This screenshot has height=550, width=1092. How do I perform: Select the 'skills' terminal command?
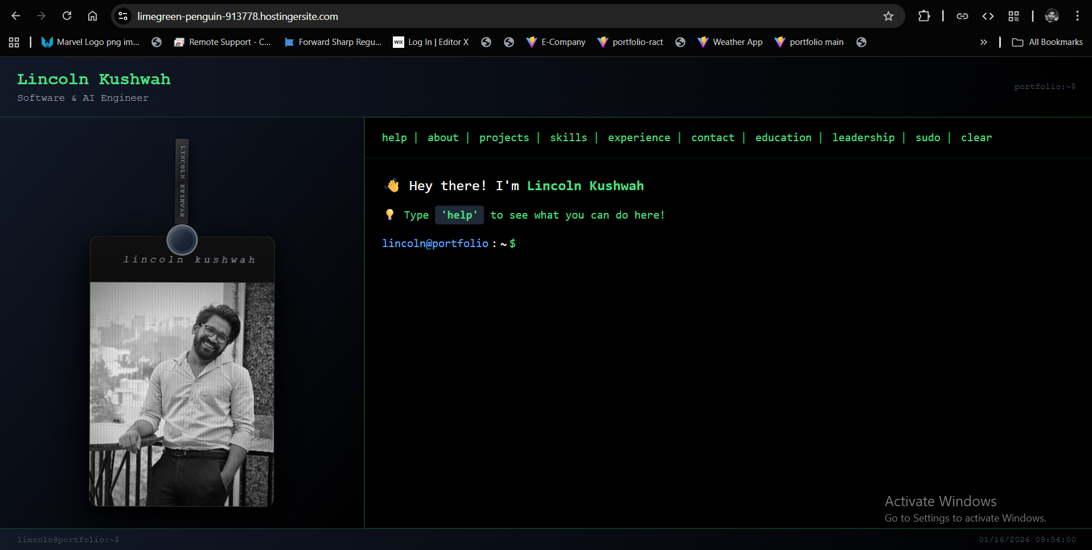pos(568,138)
